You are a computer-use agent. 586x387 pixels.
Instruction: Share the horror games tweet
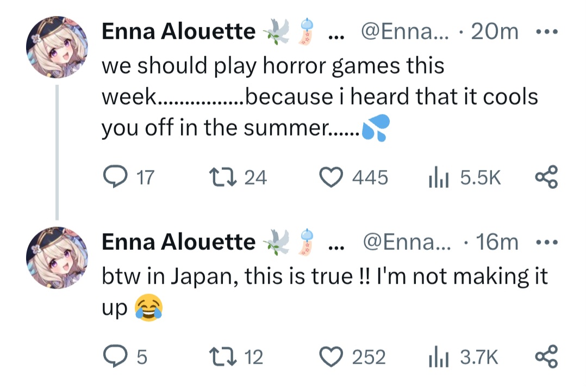coord(546,177)
